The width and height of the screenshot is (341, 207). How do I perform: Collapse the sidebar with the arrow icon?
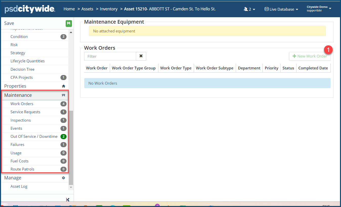click(x=68, y=200)
